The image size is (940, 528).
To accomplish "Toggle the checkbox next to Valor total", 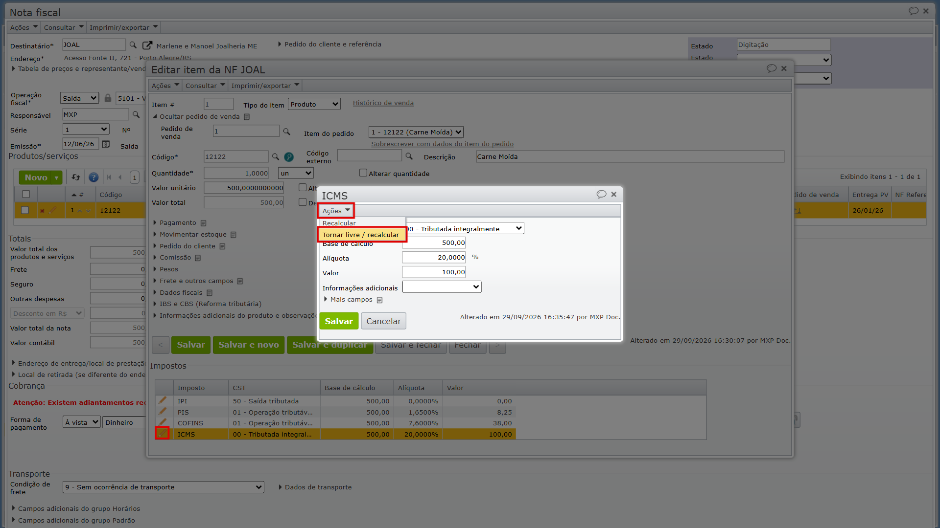I will 303,202.
